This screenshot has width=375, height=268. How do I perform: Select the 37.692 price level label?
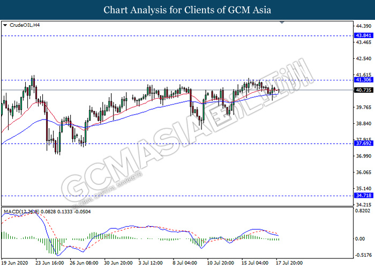coord(364,143)
